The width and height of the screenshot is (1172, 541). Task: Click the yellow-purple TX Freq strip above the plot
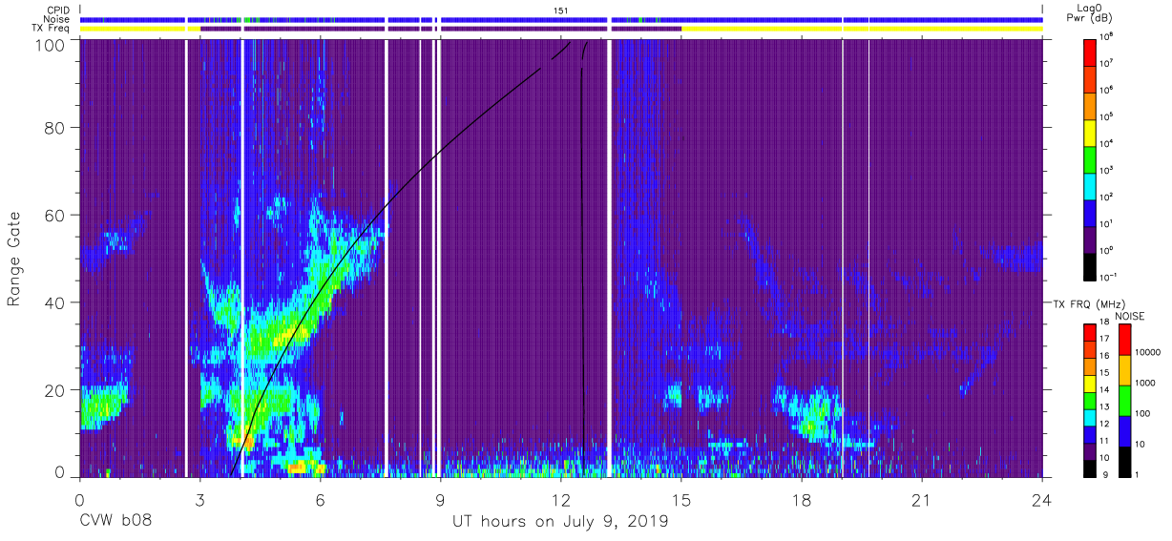561,29
